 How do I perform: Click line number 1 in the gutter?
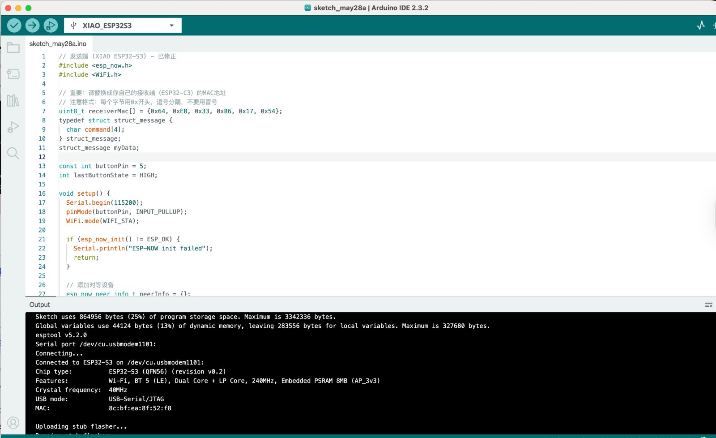click(44, 56)
